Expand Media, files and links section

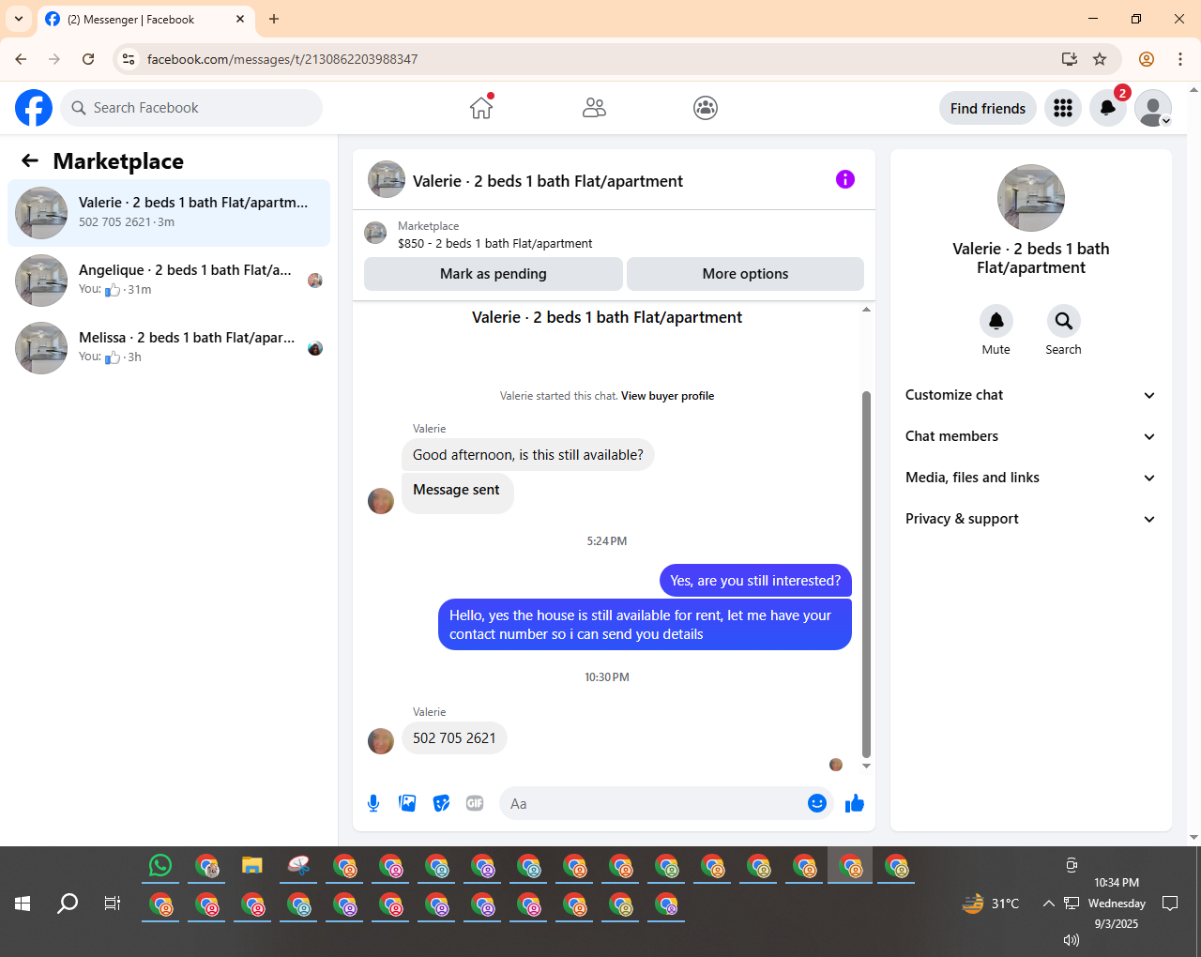pos(1030,478)
